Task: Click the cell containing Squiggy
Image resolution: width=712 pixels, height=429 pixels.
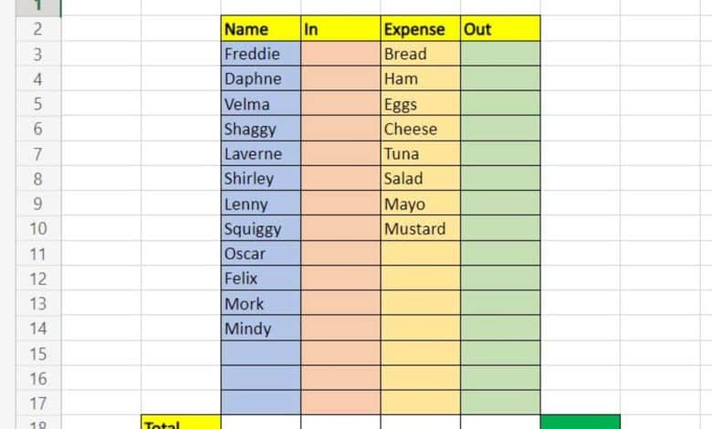Action: pos(260,228)
